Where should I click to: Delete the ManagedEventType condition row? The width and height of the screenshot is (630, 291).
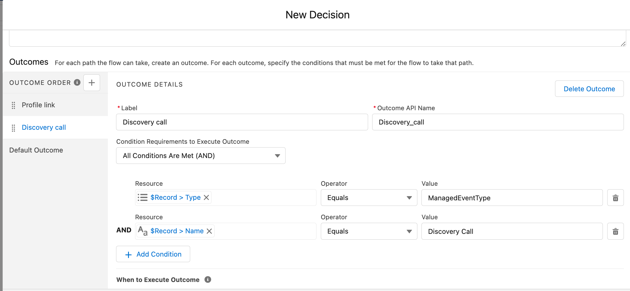615,198
